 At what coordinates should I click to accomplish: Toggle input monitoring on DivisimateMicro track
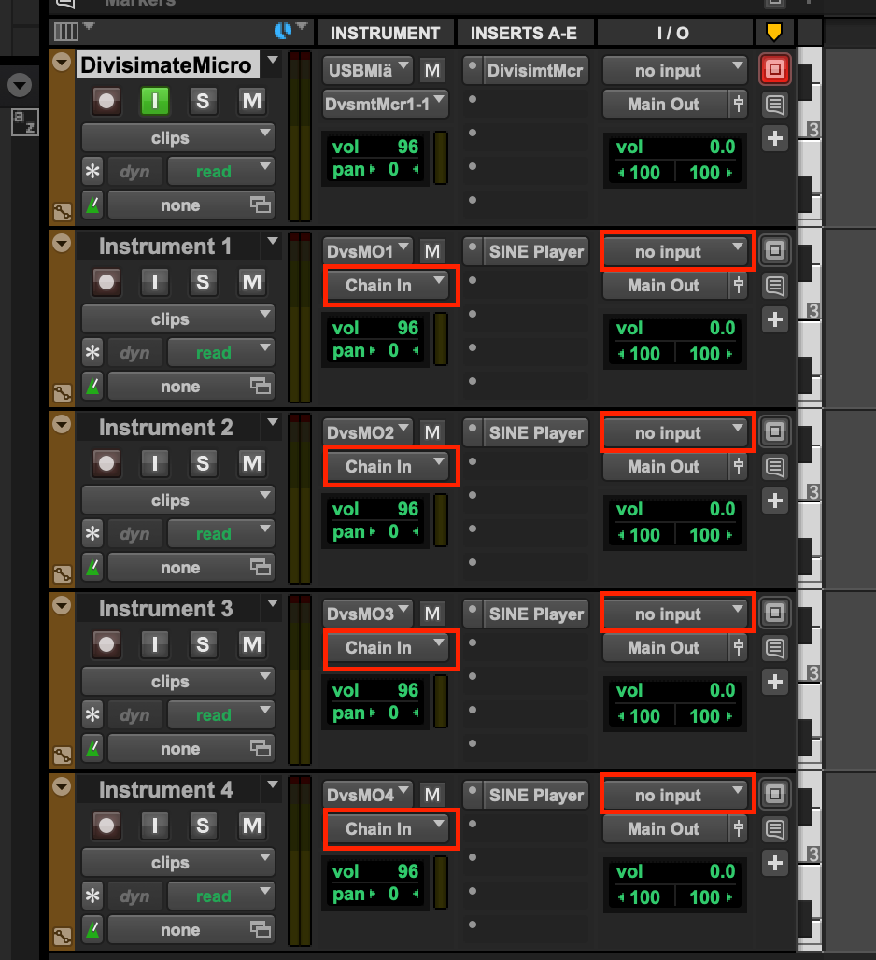pos(155,101)
